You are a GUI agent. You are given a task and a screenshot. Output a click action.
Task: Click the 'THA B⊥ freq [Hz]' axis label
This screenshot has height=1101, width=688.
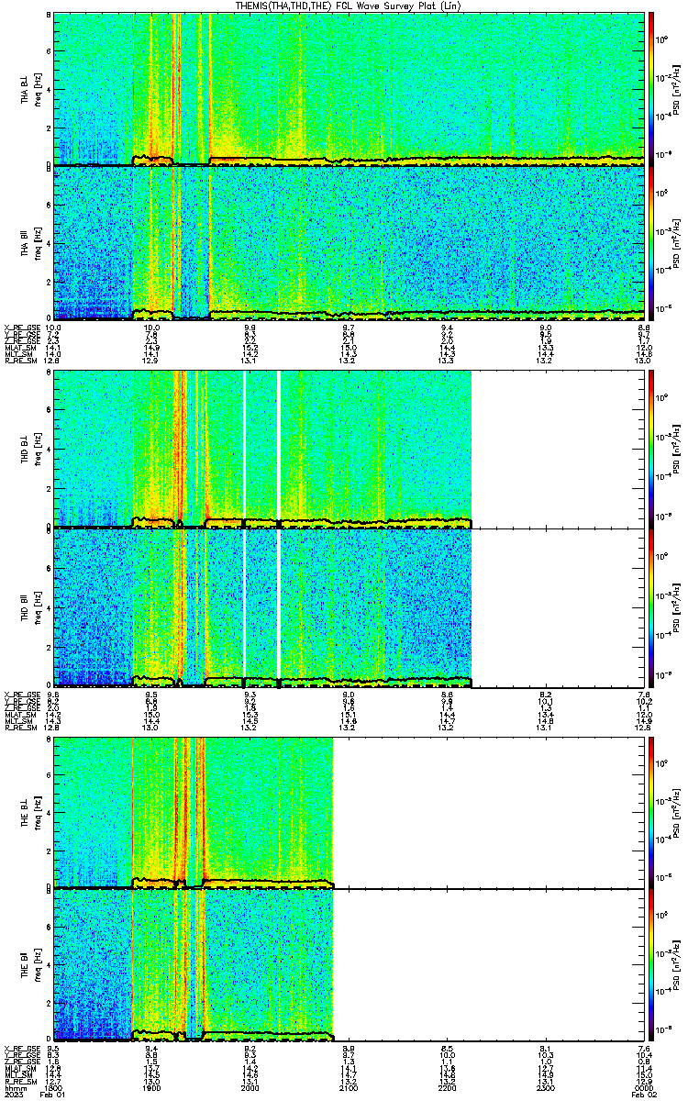tap(29, 89)
